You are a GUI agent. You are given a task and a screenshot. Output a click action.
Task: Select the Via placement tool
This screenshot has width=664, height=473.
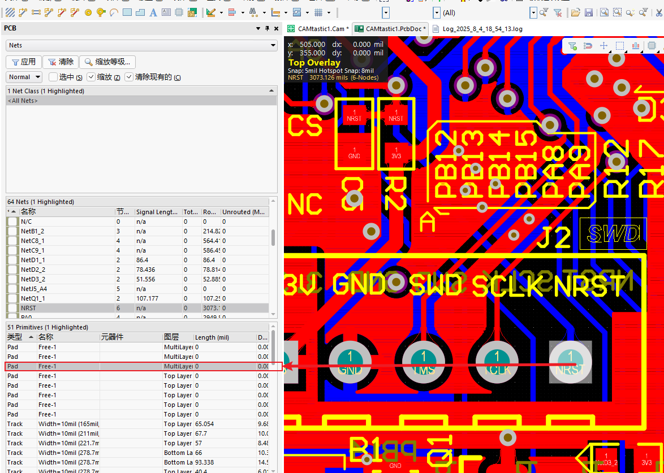pos(88,12)
